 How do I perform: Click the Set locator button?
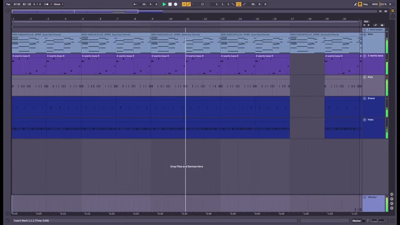click(x=366, y=22)
